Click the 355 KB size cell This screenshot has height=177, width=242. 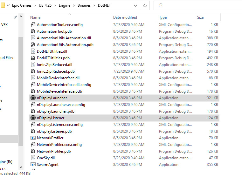click(x=212, y=165)
